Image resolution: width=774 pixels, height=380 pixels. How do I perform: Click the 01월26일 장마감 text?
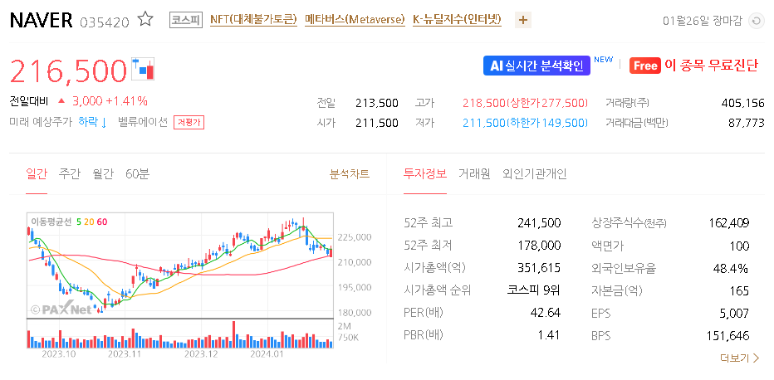click(703, 22)
